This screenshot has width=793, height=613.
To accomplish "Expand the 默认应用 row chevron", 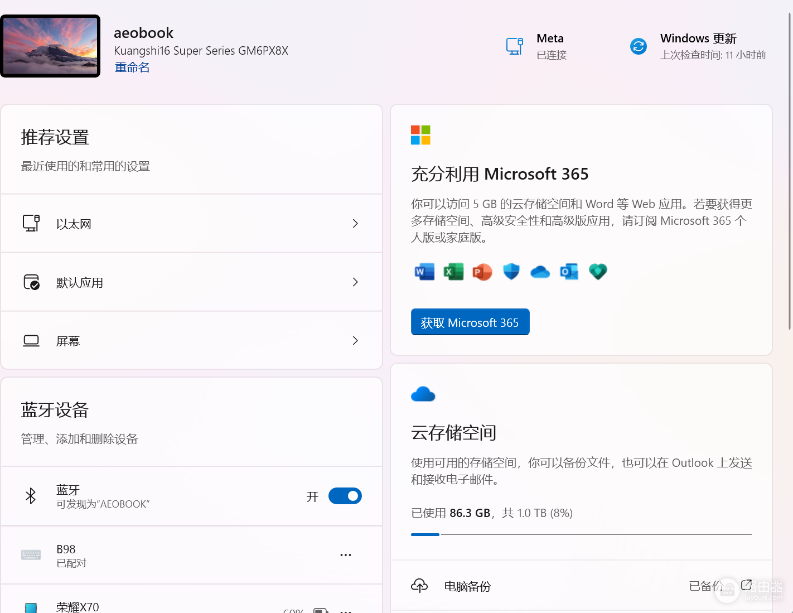I will (x=355, y=282).
